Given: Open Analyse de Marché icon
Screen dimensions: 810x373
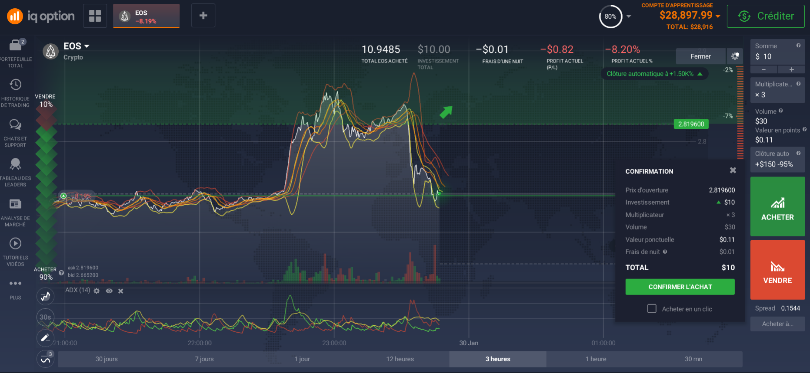Looking at the screenshot, I should coord(15,204).
